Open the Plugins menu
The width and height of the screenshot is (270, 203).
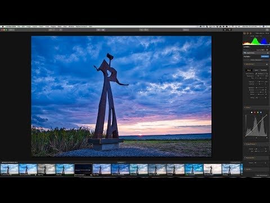tap(53, 27)
